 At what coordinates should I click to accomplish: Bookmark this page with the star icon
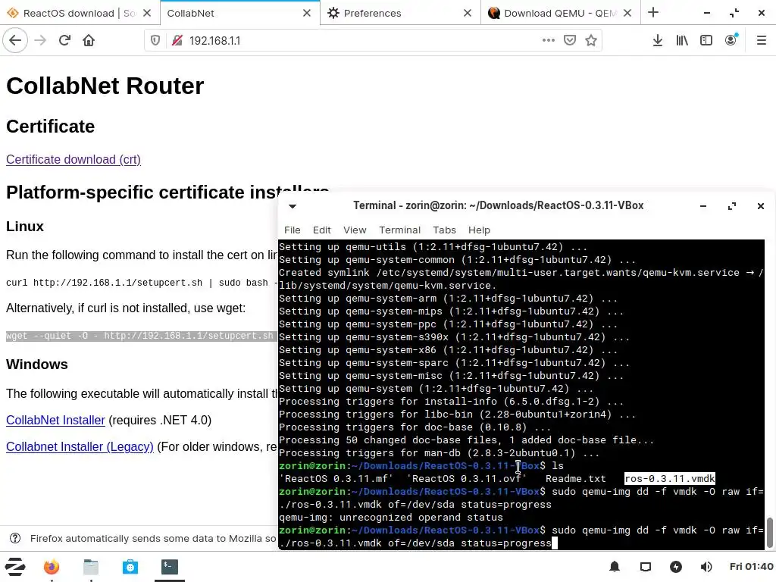pyautogui.click(x=591, y=40)
